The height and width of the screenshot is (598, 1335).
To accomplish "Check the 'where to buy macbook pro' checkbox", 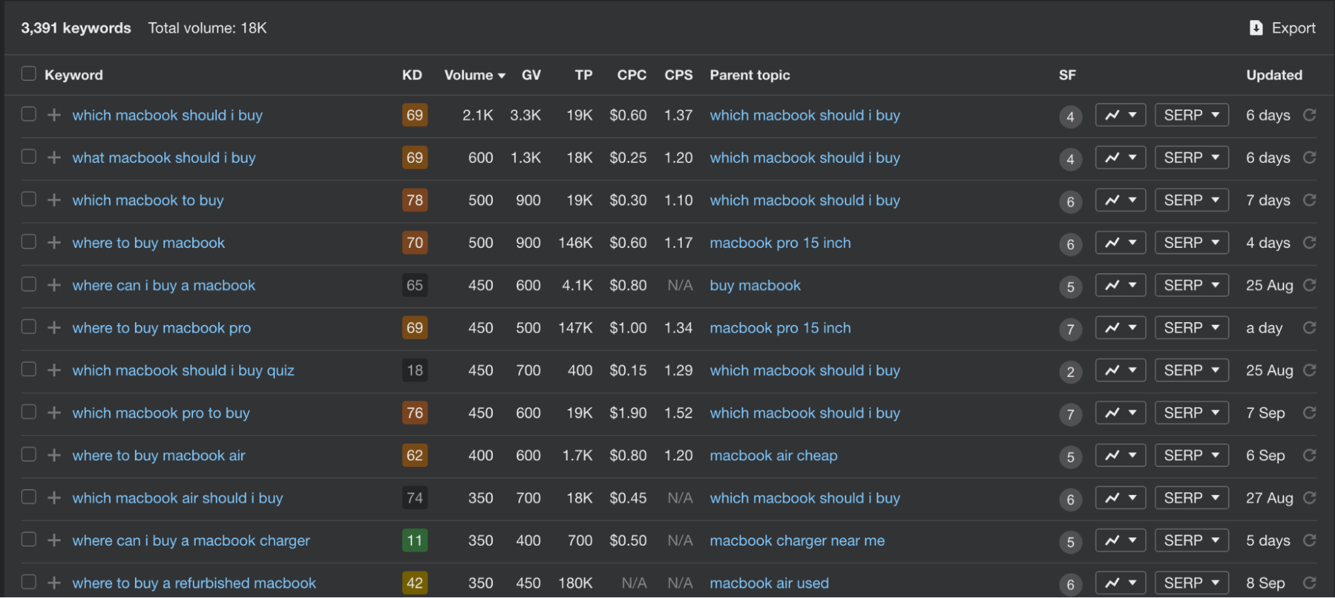I will coord(29,327).
